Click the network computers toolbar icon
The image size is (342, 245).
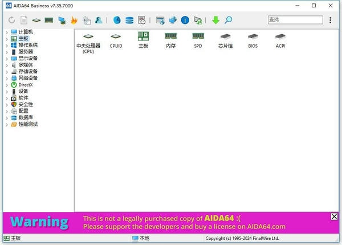tap(62, 21)
